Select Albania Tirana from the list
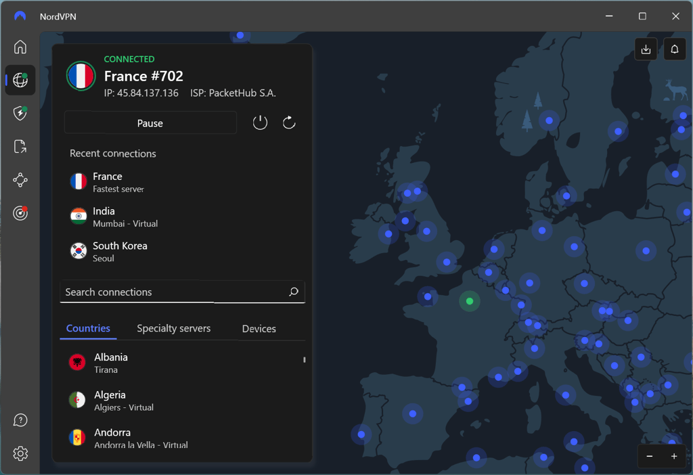693x475 pixels. (x=181, y=363)
